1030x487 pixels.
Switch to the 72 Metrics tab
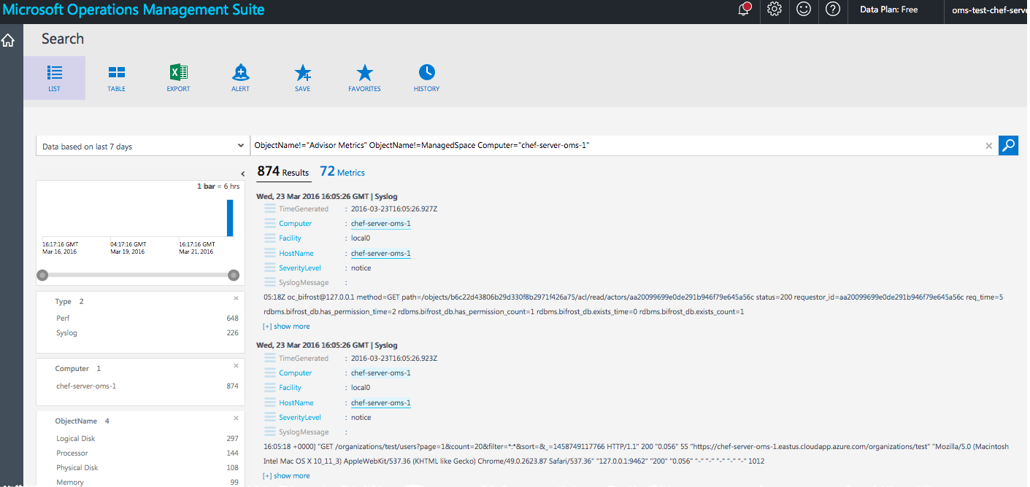click(342, 172)
